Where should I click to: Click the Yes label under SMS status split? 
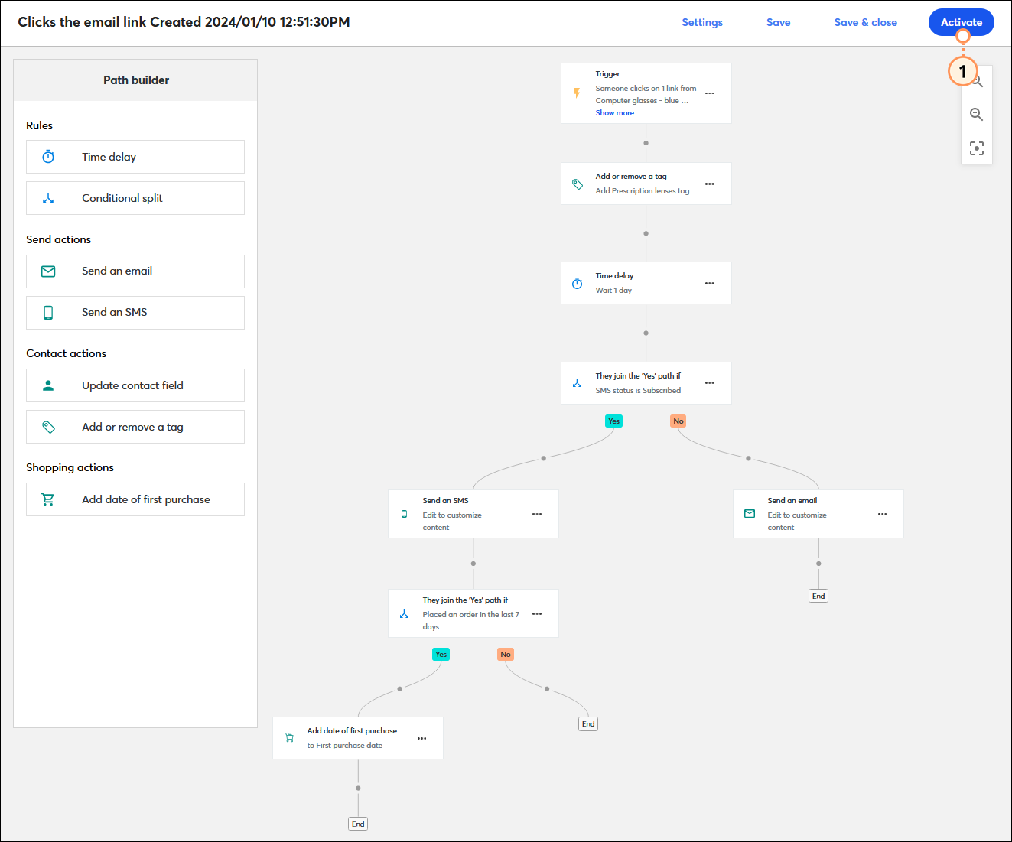[613, 421]
